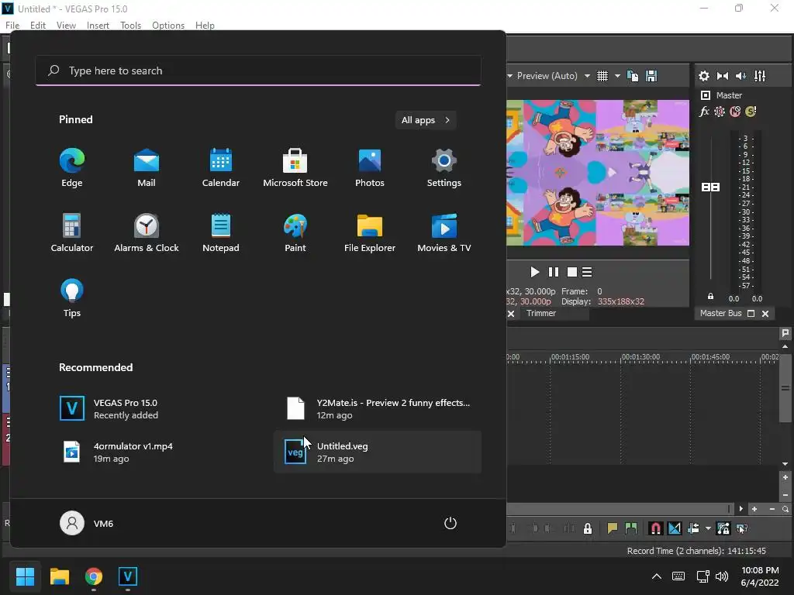Show hidden system tray icons
794x595 pixels.
[x=656, y=576]
